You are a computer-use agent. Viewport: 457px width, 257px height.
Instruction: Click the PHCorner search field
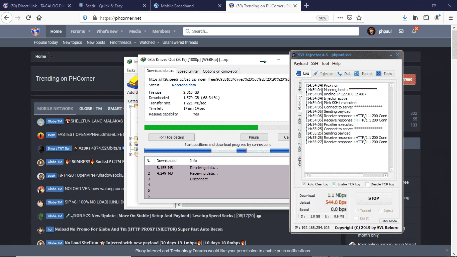[x=271, y=31]
